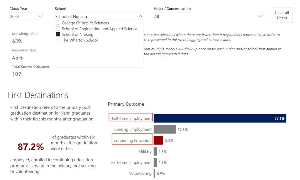Click the Continuing Education axis label
Screen dimensions: 300x180
pyautogui.click(x=132, y=140)
